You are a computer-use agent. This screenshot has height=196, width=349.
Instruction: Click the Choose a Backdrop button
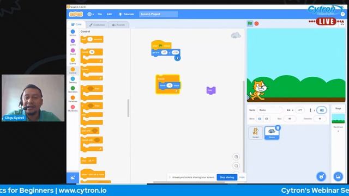pos(338,176)
